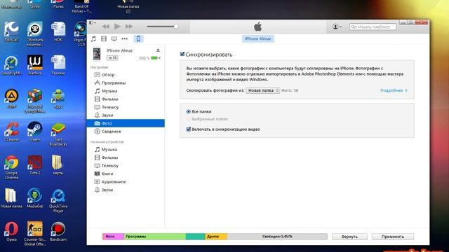Select Обзор in the settings sidebar

126,75
